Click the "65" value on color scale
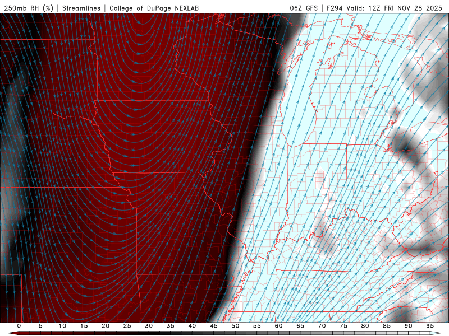 tap(300, 326)
